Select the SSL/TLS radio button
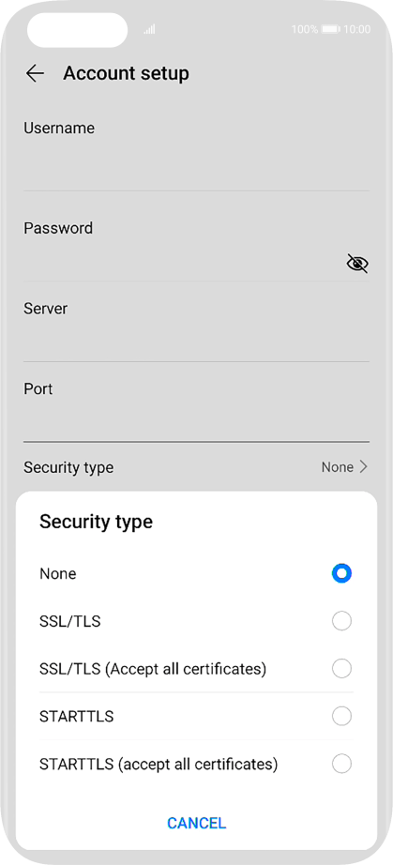Image resolution: width=393 pixels, height=865 pixels. pyautogui.click(x=341, y=621)
